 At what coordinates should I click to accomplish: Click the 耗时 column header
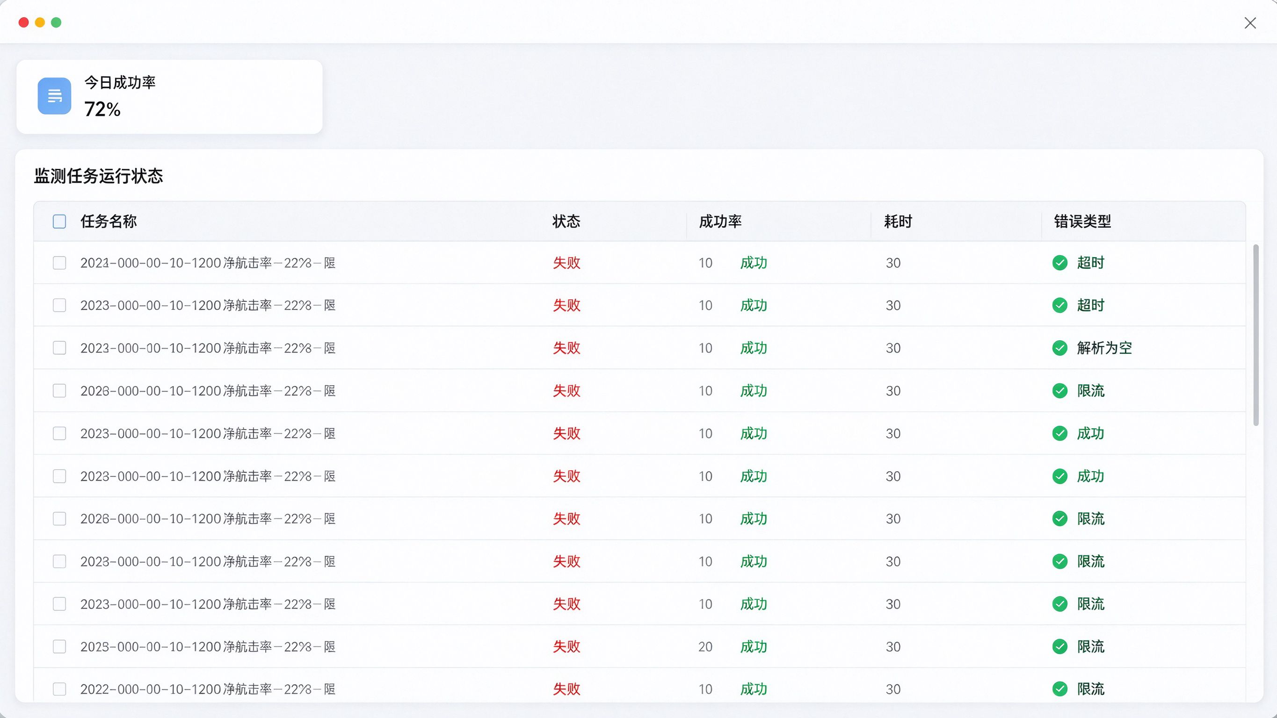coord(898,222)
